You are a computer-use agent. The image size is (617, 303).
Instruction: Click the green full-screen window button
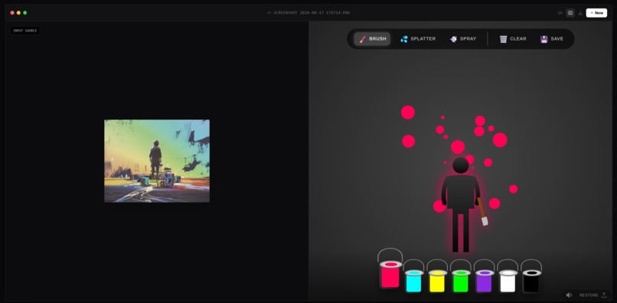tap(24, 13)
